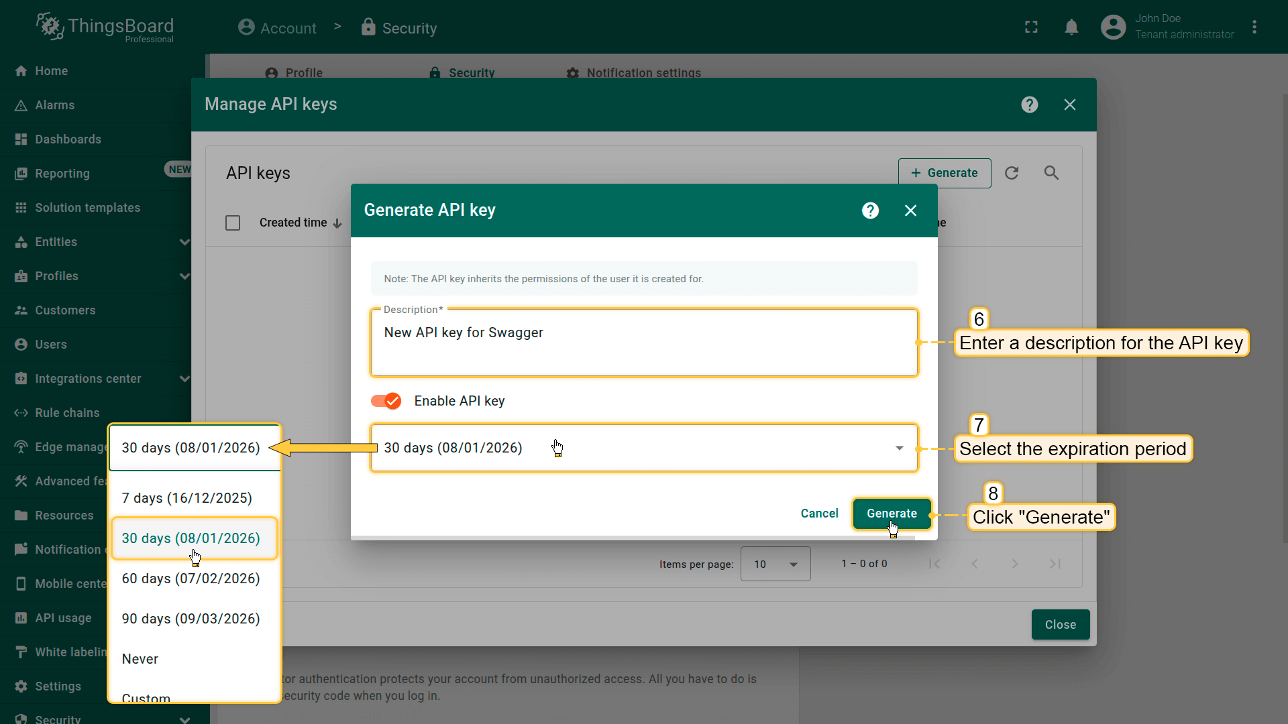Open the help icon in Generate API key dialog
1288x724 pixels.
(x=870, y=210)
